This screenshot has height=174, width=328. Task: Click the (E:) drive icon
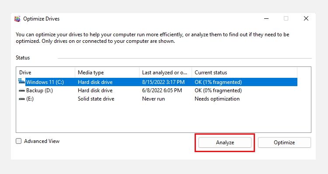(22, 99)
